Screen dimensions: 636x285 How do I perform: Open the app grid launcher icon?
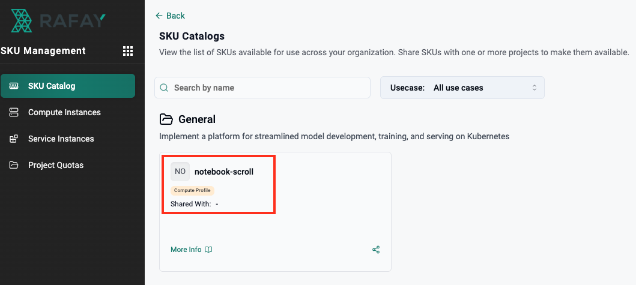pyautogui.click(x=128, y=51)
